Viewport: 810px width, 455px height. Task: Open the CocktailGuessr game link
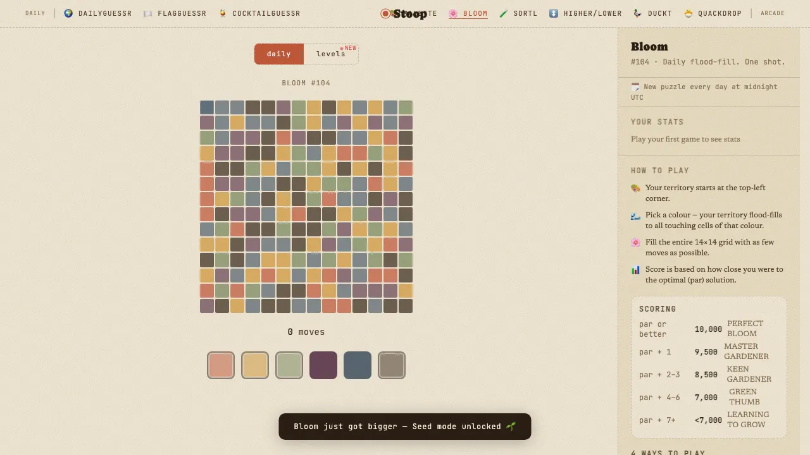point(259,13)
